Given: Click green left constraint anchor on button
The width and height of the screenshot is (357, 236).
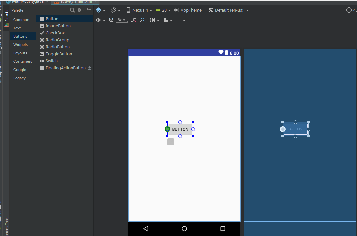Looking at the screenshot, I should [167, 129].
